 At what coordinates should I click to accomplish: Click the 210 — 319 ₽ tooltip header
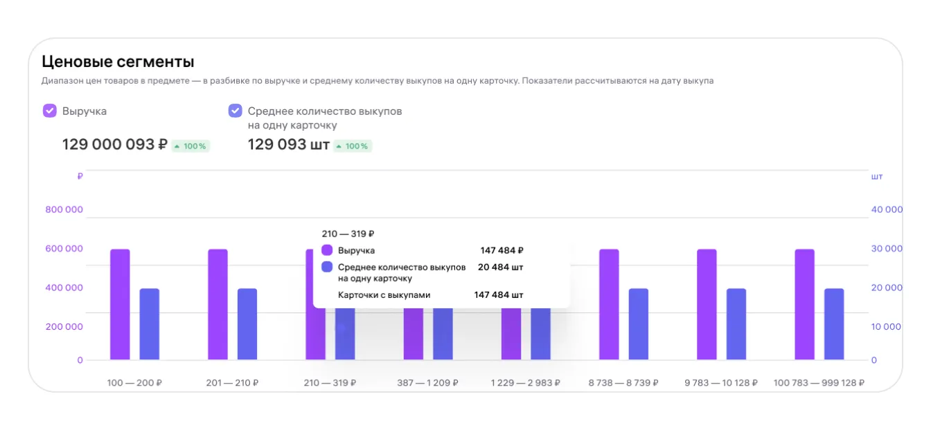(x=348, y=234)
